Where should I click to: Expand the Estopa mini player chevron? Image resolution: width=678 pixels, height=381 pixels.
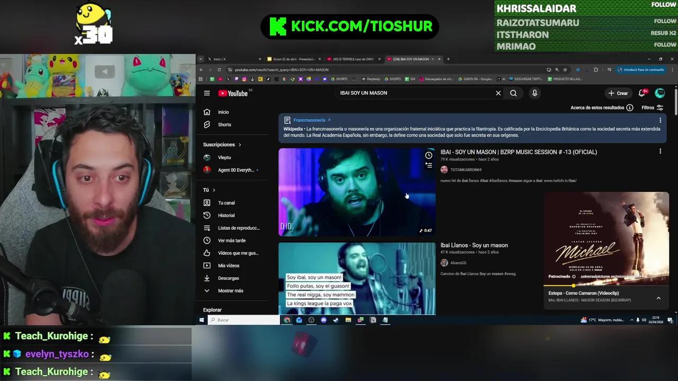[658, 298]
